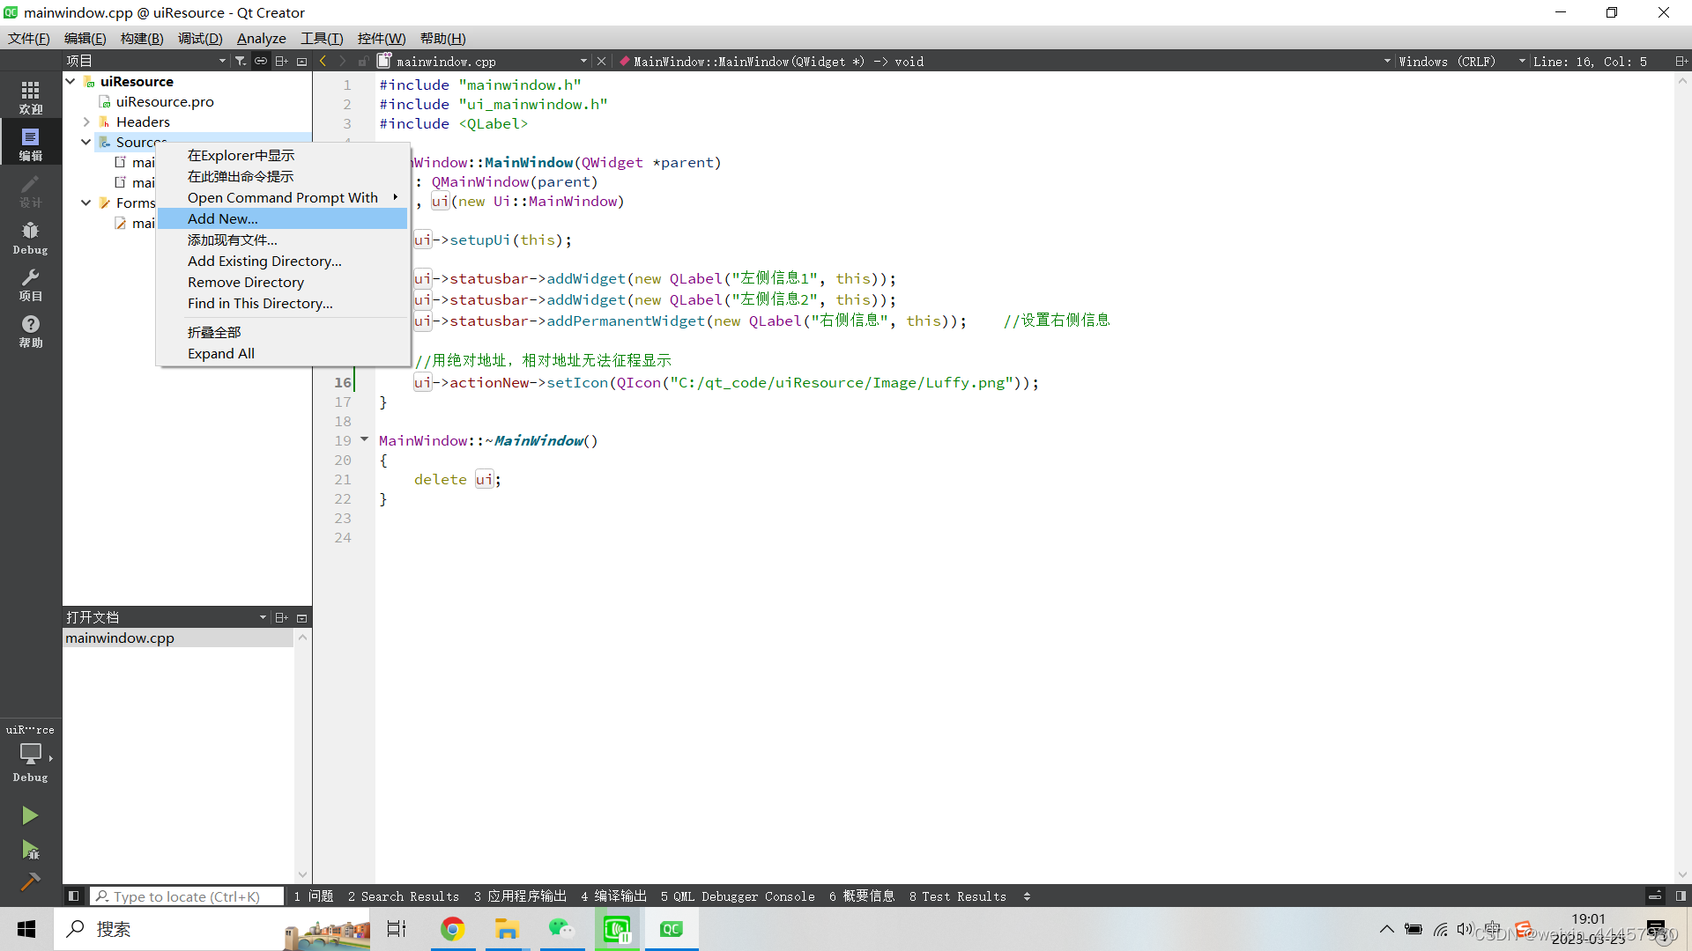The width and height of the screenshot is (1692, 951).
Task: Open the mainwindow.cpp file dropdown
Action: 583,61
